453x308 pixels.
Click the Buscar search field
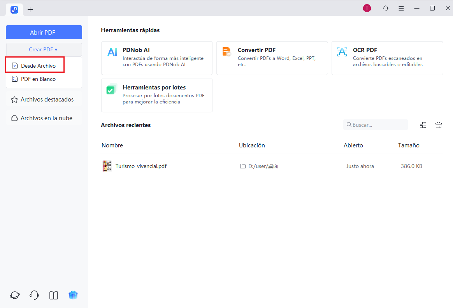pyautogui.click(x=375, y=124)
